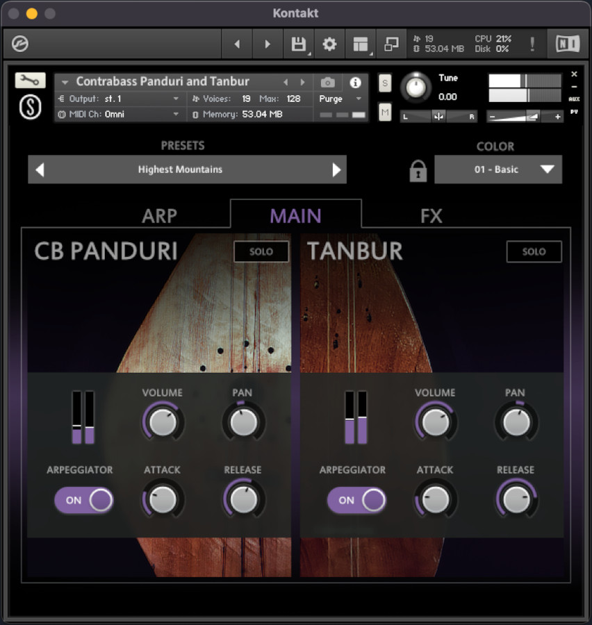Decrease output volume minus button
The height and width of the screenshot is (625, 592).
(x=492, y=117)
